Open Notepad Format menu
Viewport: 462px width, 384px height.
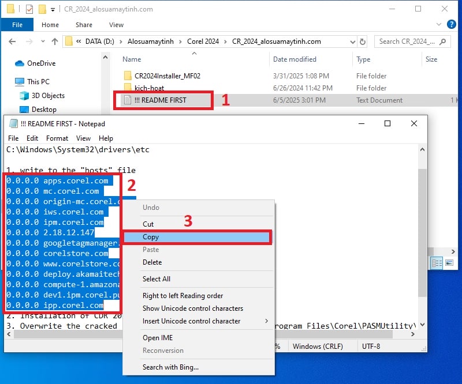pyautogui.click(x=57, y=138)
